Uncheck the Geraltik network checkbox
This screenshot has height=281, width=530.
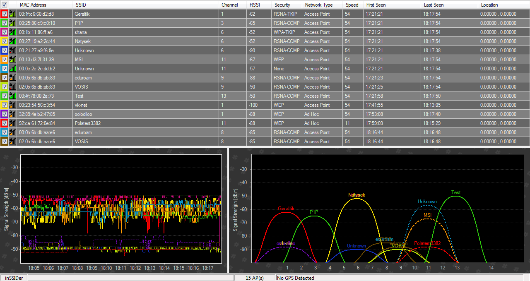(5, 14)
